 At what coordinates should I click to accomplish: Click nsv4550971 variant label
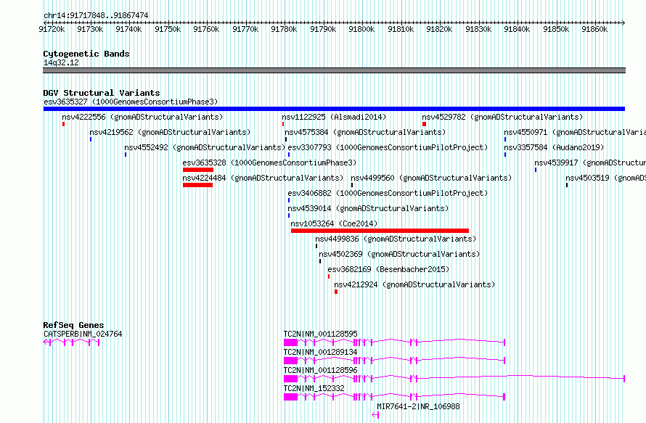click(x=575, y=132)
